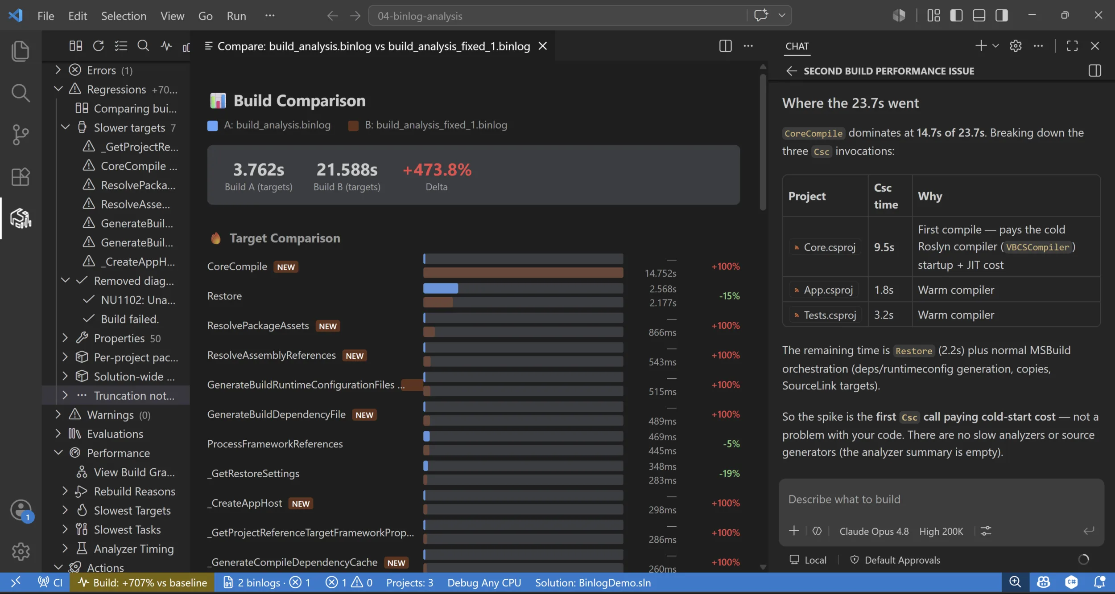Start a new chat with plus icon
Viewport: 1115px width, 594px height.
[981, 46]
